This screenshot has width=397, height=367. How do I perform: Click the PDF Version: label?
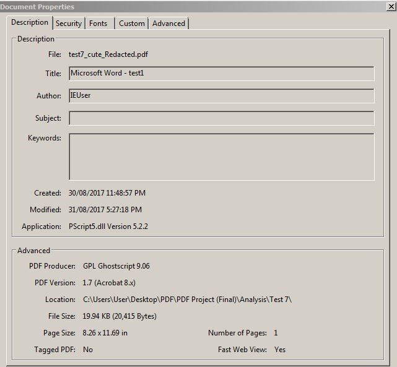click(55, 283)
